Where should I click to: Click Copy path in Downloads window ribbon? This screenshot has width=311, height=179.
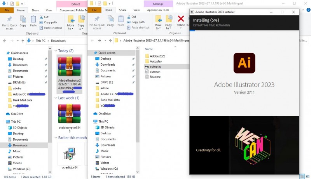coord(48,23)
